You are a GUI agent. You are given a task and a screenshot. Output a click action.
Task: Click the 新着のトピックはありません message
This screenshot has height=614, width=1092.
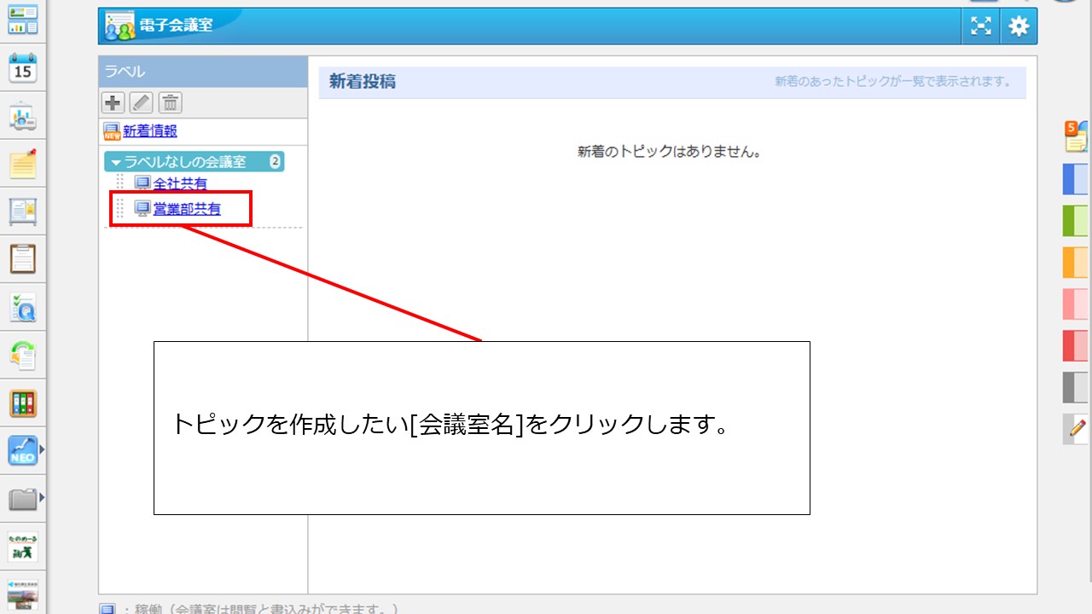[x=669, y=152]
